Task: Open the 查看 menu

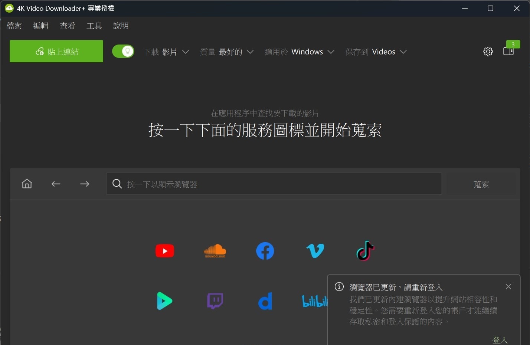Action: click(x=68, y=26)
